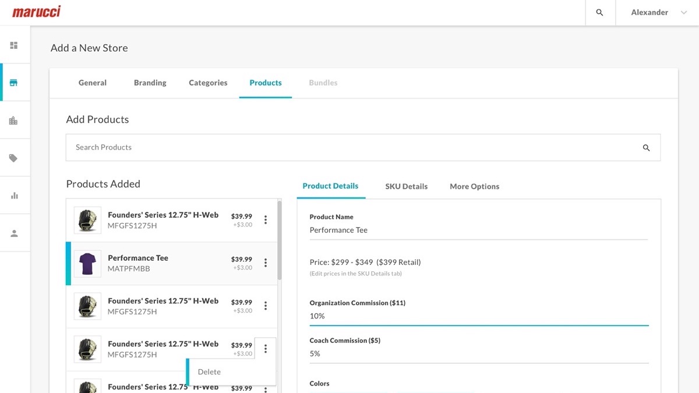Click the Search Products input field
This screenshot has height=393, width=699.
point(363,147)
